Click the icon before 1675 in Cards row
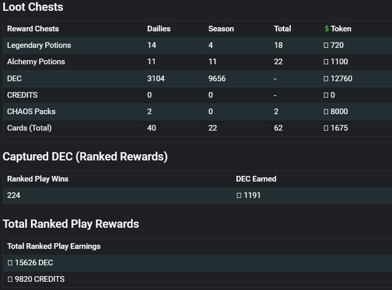This screenshot has height=290, width=392. click(326, 128)
